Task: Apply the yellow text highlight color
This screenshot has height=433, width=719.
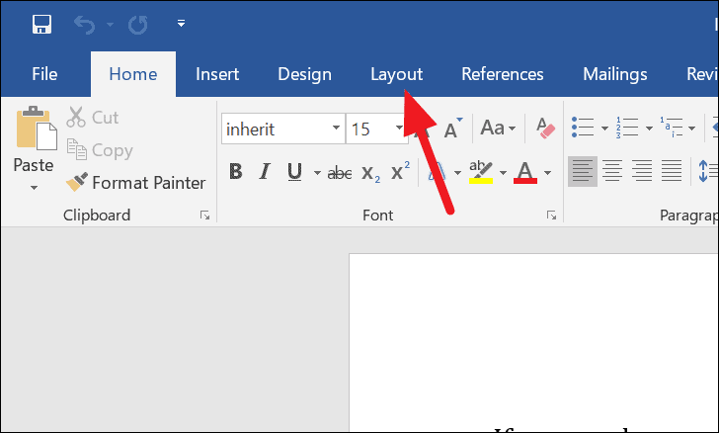Action: [x=481, y=172]
